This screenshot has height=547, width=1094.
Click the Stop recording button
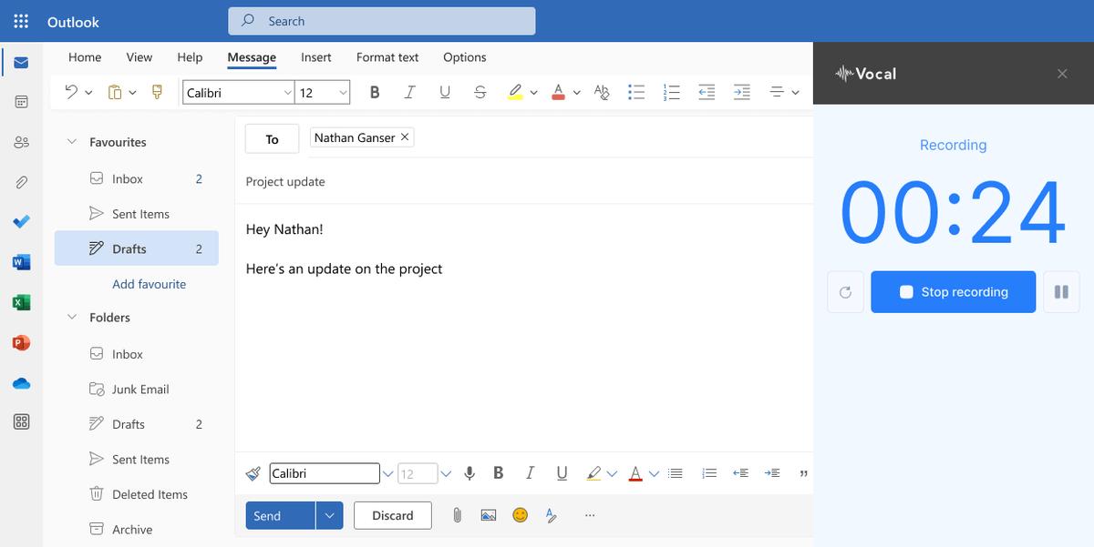pos(953,292)
